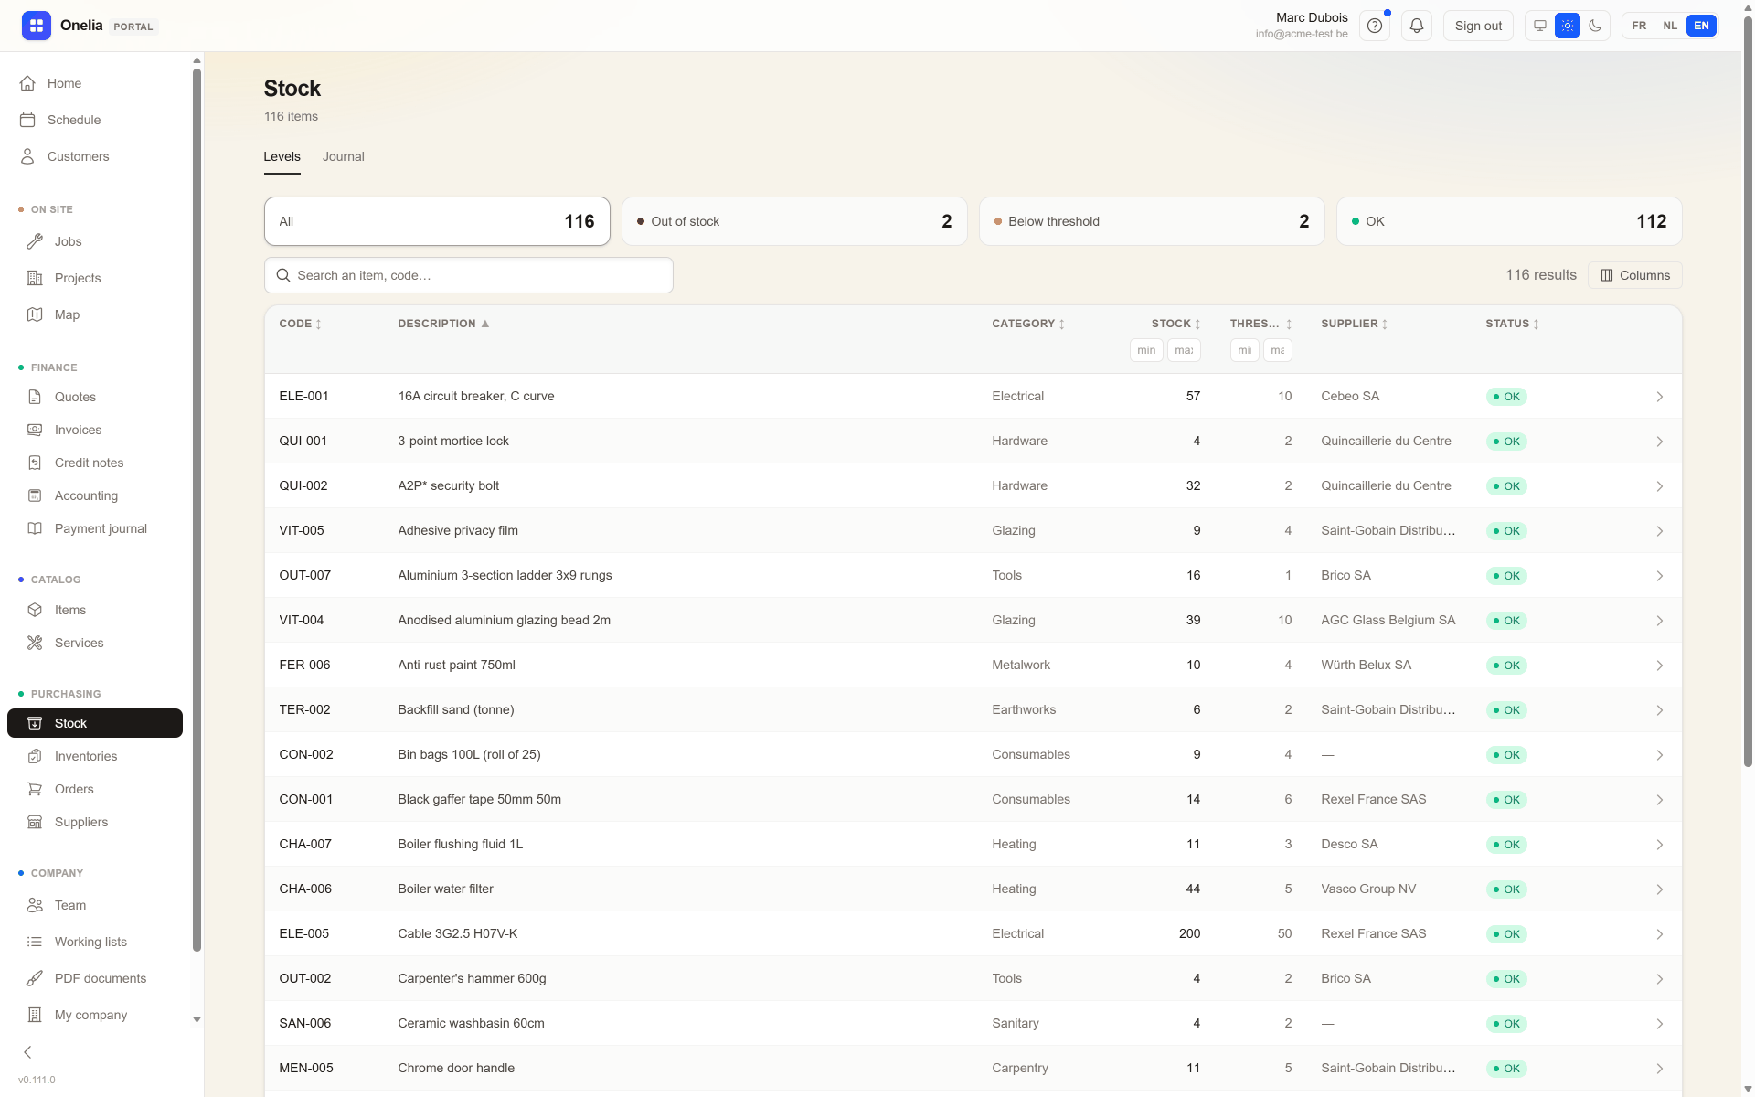Click the OUT-007 code cell
This screenshot has width=1755, height=1097.
pos(304,575)
